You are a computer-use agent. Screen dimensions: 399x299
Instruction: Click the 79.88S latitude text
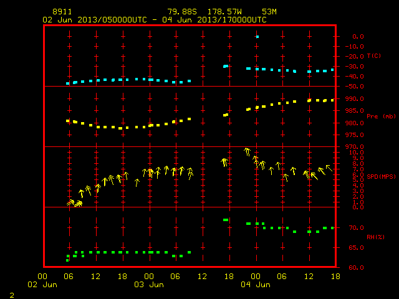pyautogui.click(x=182, y=12)
